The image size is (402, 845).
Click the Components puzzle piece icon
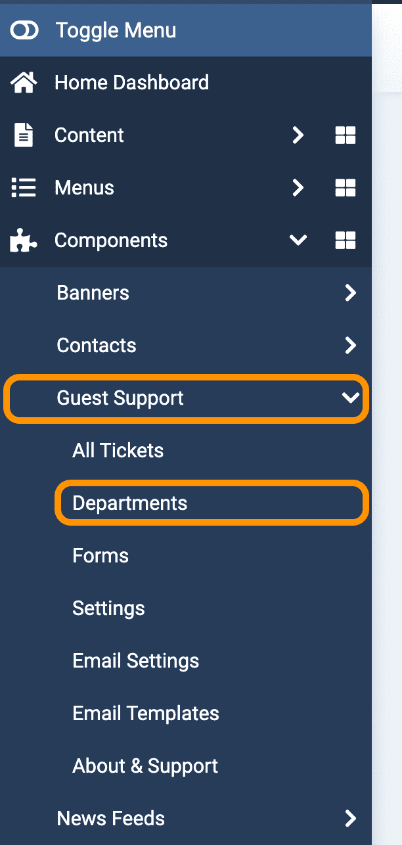click(24, 240)
